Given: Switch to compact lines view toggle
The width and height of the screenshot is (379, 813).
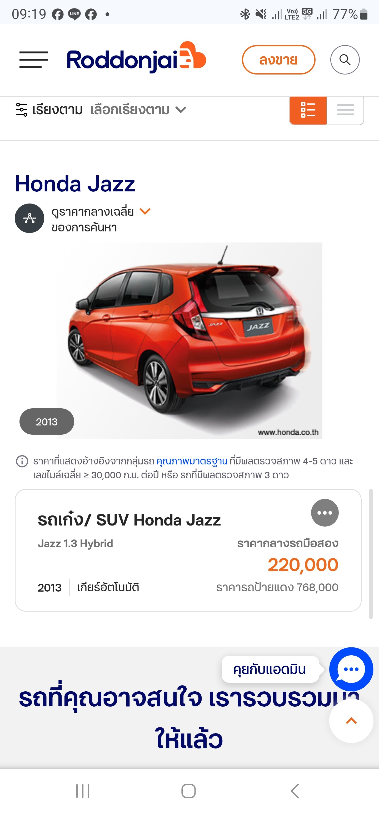Looking at the screenshot, I should (x=345, y=111).
